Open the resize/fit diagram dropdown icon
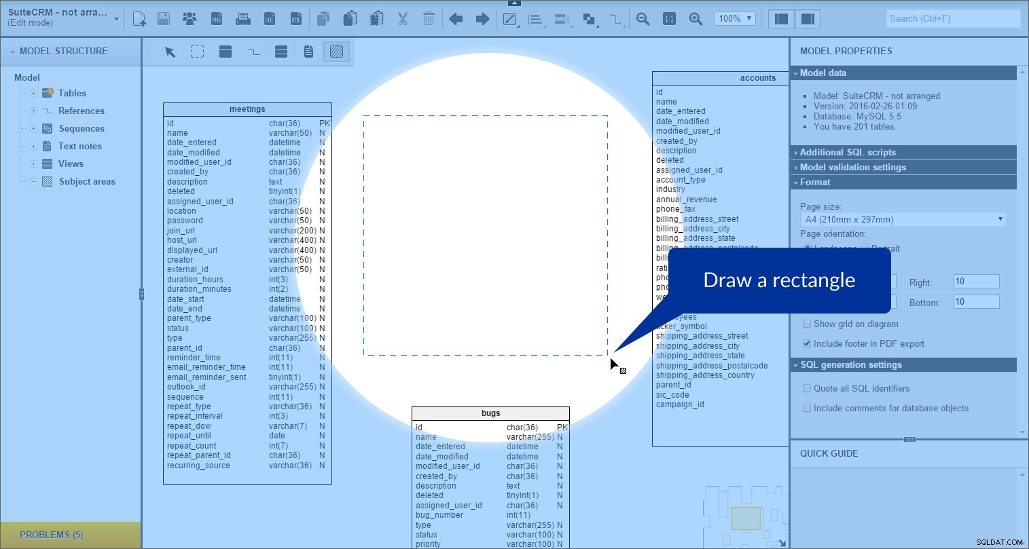The height and width of the screenshot is (549, 1029). (510, 19)
